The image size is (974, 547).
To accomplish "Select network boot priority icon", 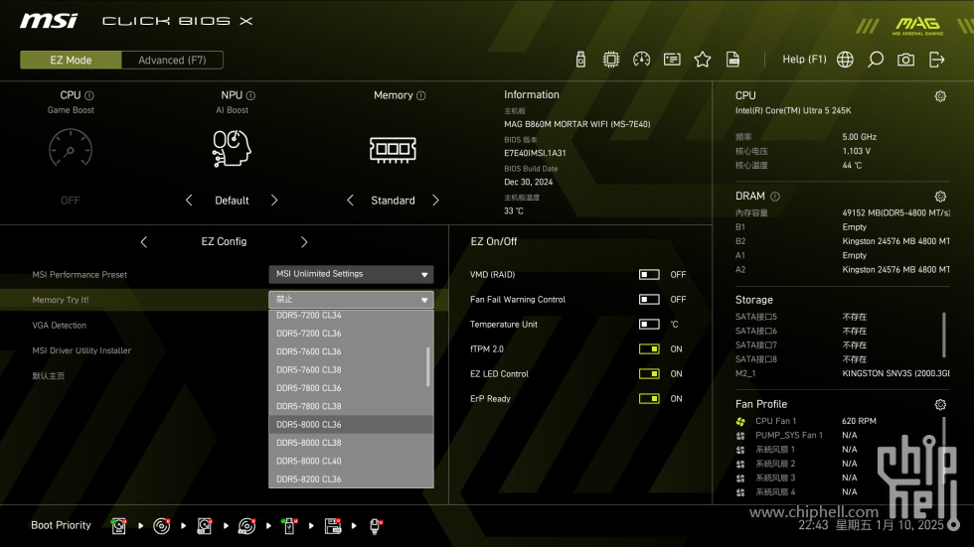I will [376, 526].
